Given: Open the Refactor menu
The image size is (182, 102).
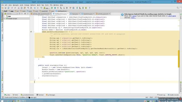Looking at the screenshot, I should (x=33, y=5).
